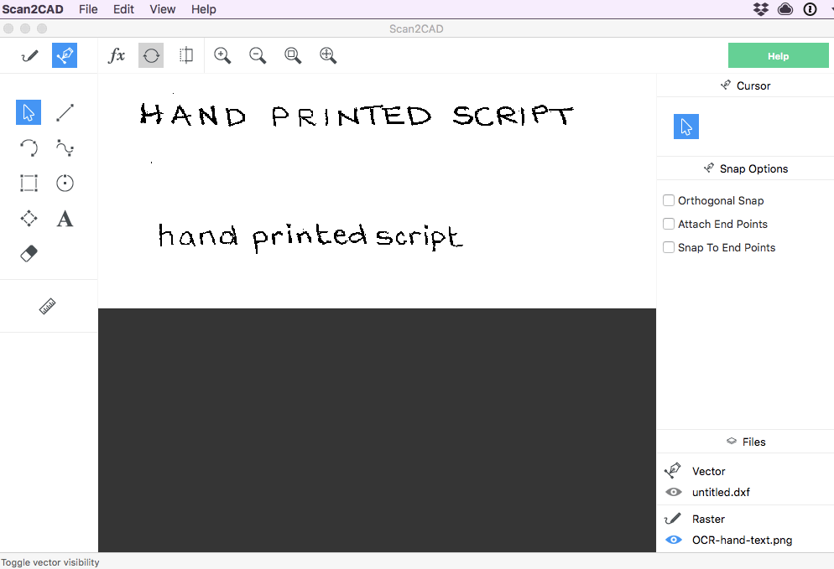
Task: Enable Attach End Points
Action: (x=669, y=224)
